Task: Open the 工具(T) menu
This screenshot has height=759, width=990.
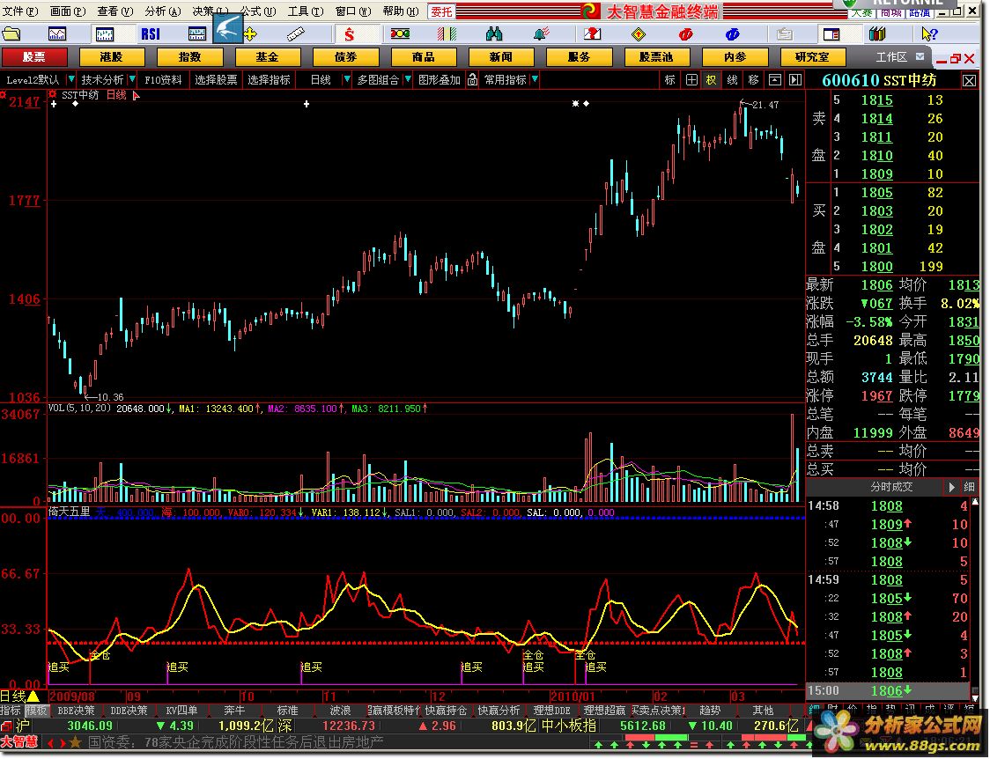Action: click(306, 11)
